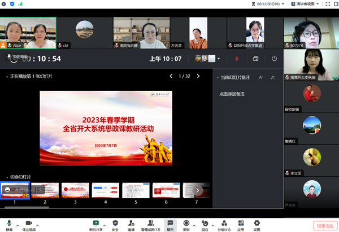This screenshot has height=232, width=339.
Task: Check the green network signal bars icon
Action: tap(20, 4)
